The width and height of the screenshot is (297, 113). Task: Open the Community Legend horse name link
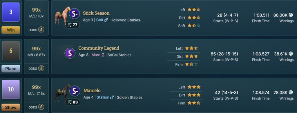(x=99, y=48)
